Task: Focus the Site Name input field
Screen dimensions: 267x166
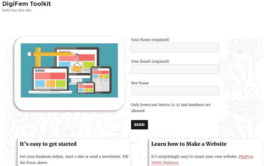Action: pos(175,91)
